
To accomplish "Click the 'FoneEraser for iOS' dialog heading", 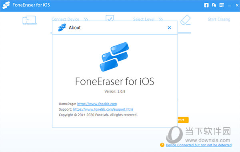I will (x=115, y=81).
